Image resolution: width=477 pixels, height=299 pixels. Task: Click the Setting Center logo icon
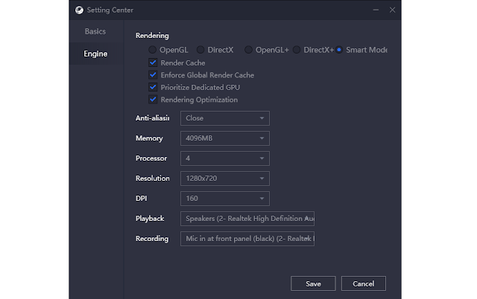tap(80, 11)
